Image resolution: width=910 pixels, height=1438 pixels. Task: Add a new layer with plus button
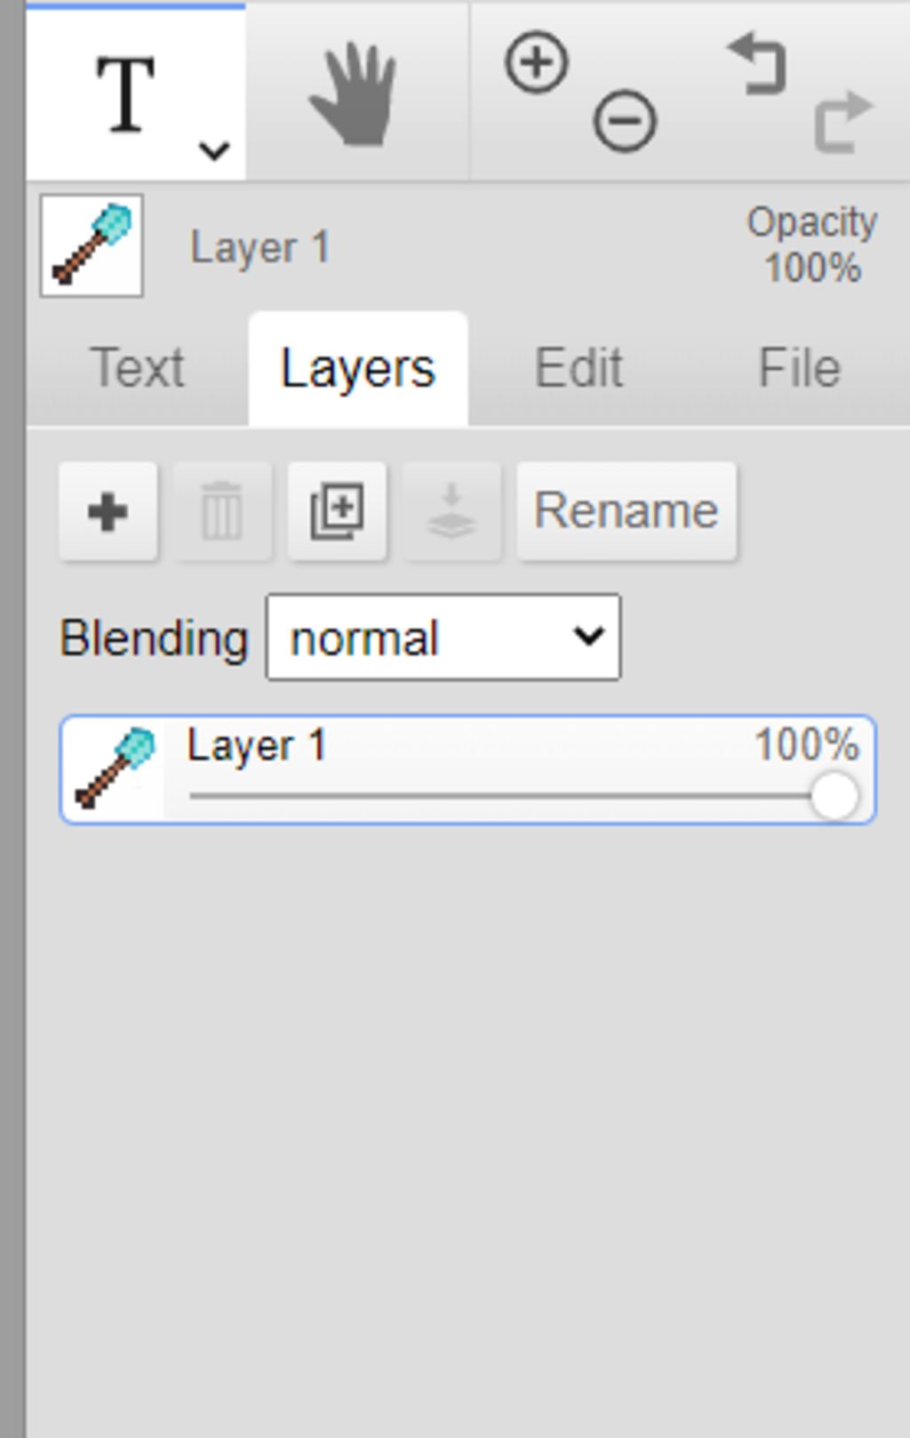pos(108,511)
